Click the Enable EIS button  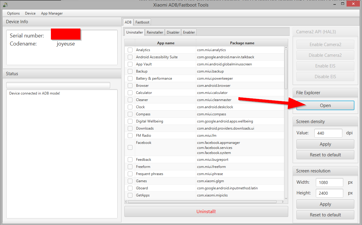[325, 66]
